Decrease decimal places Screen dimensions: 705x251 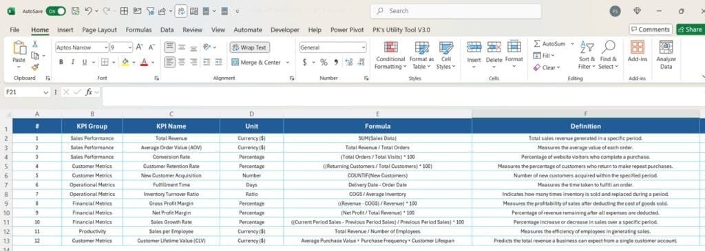(361, 63)
